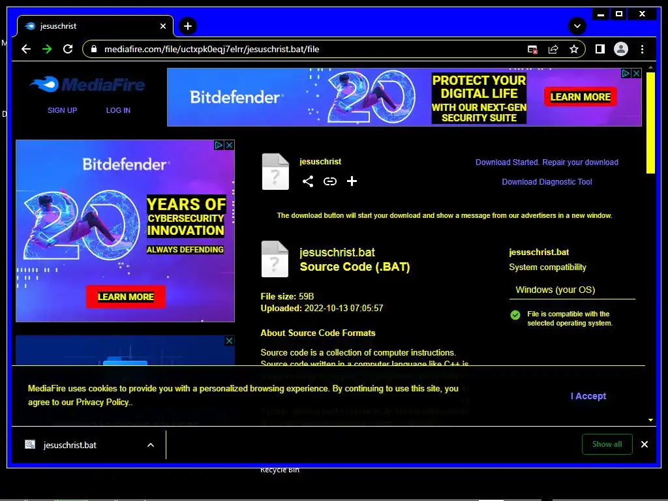Open the tab search dropdown arrow
Screen dimensions: 668x501
pyautogui.click(x=577, y=26)
